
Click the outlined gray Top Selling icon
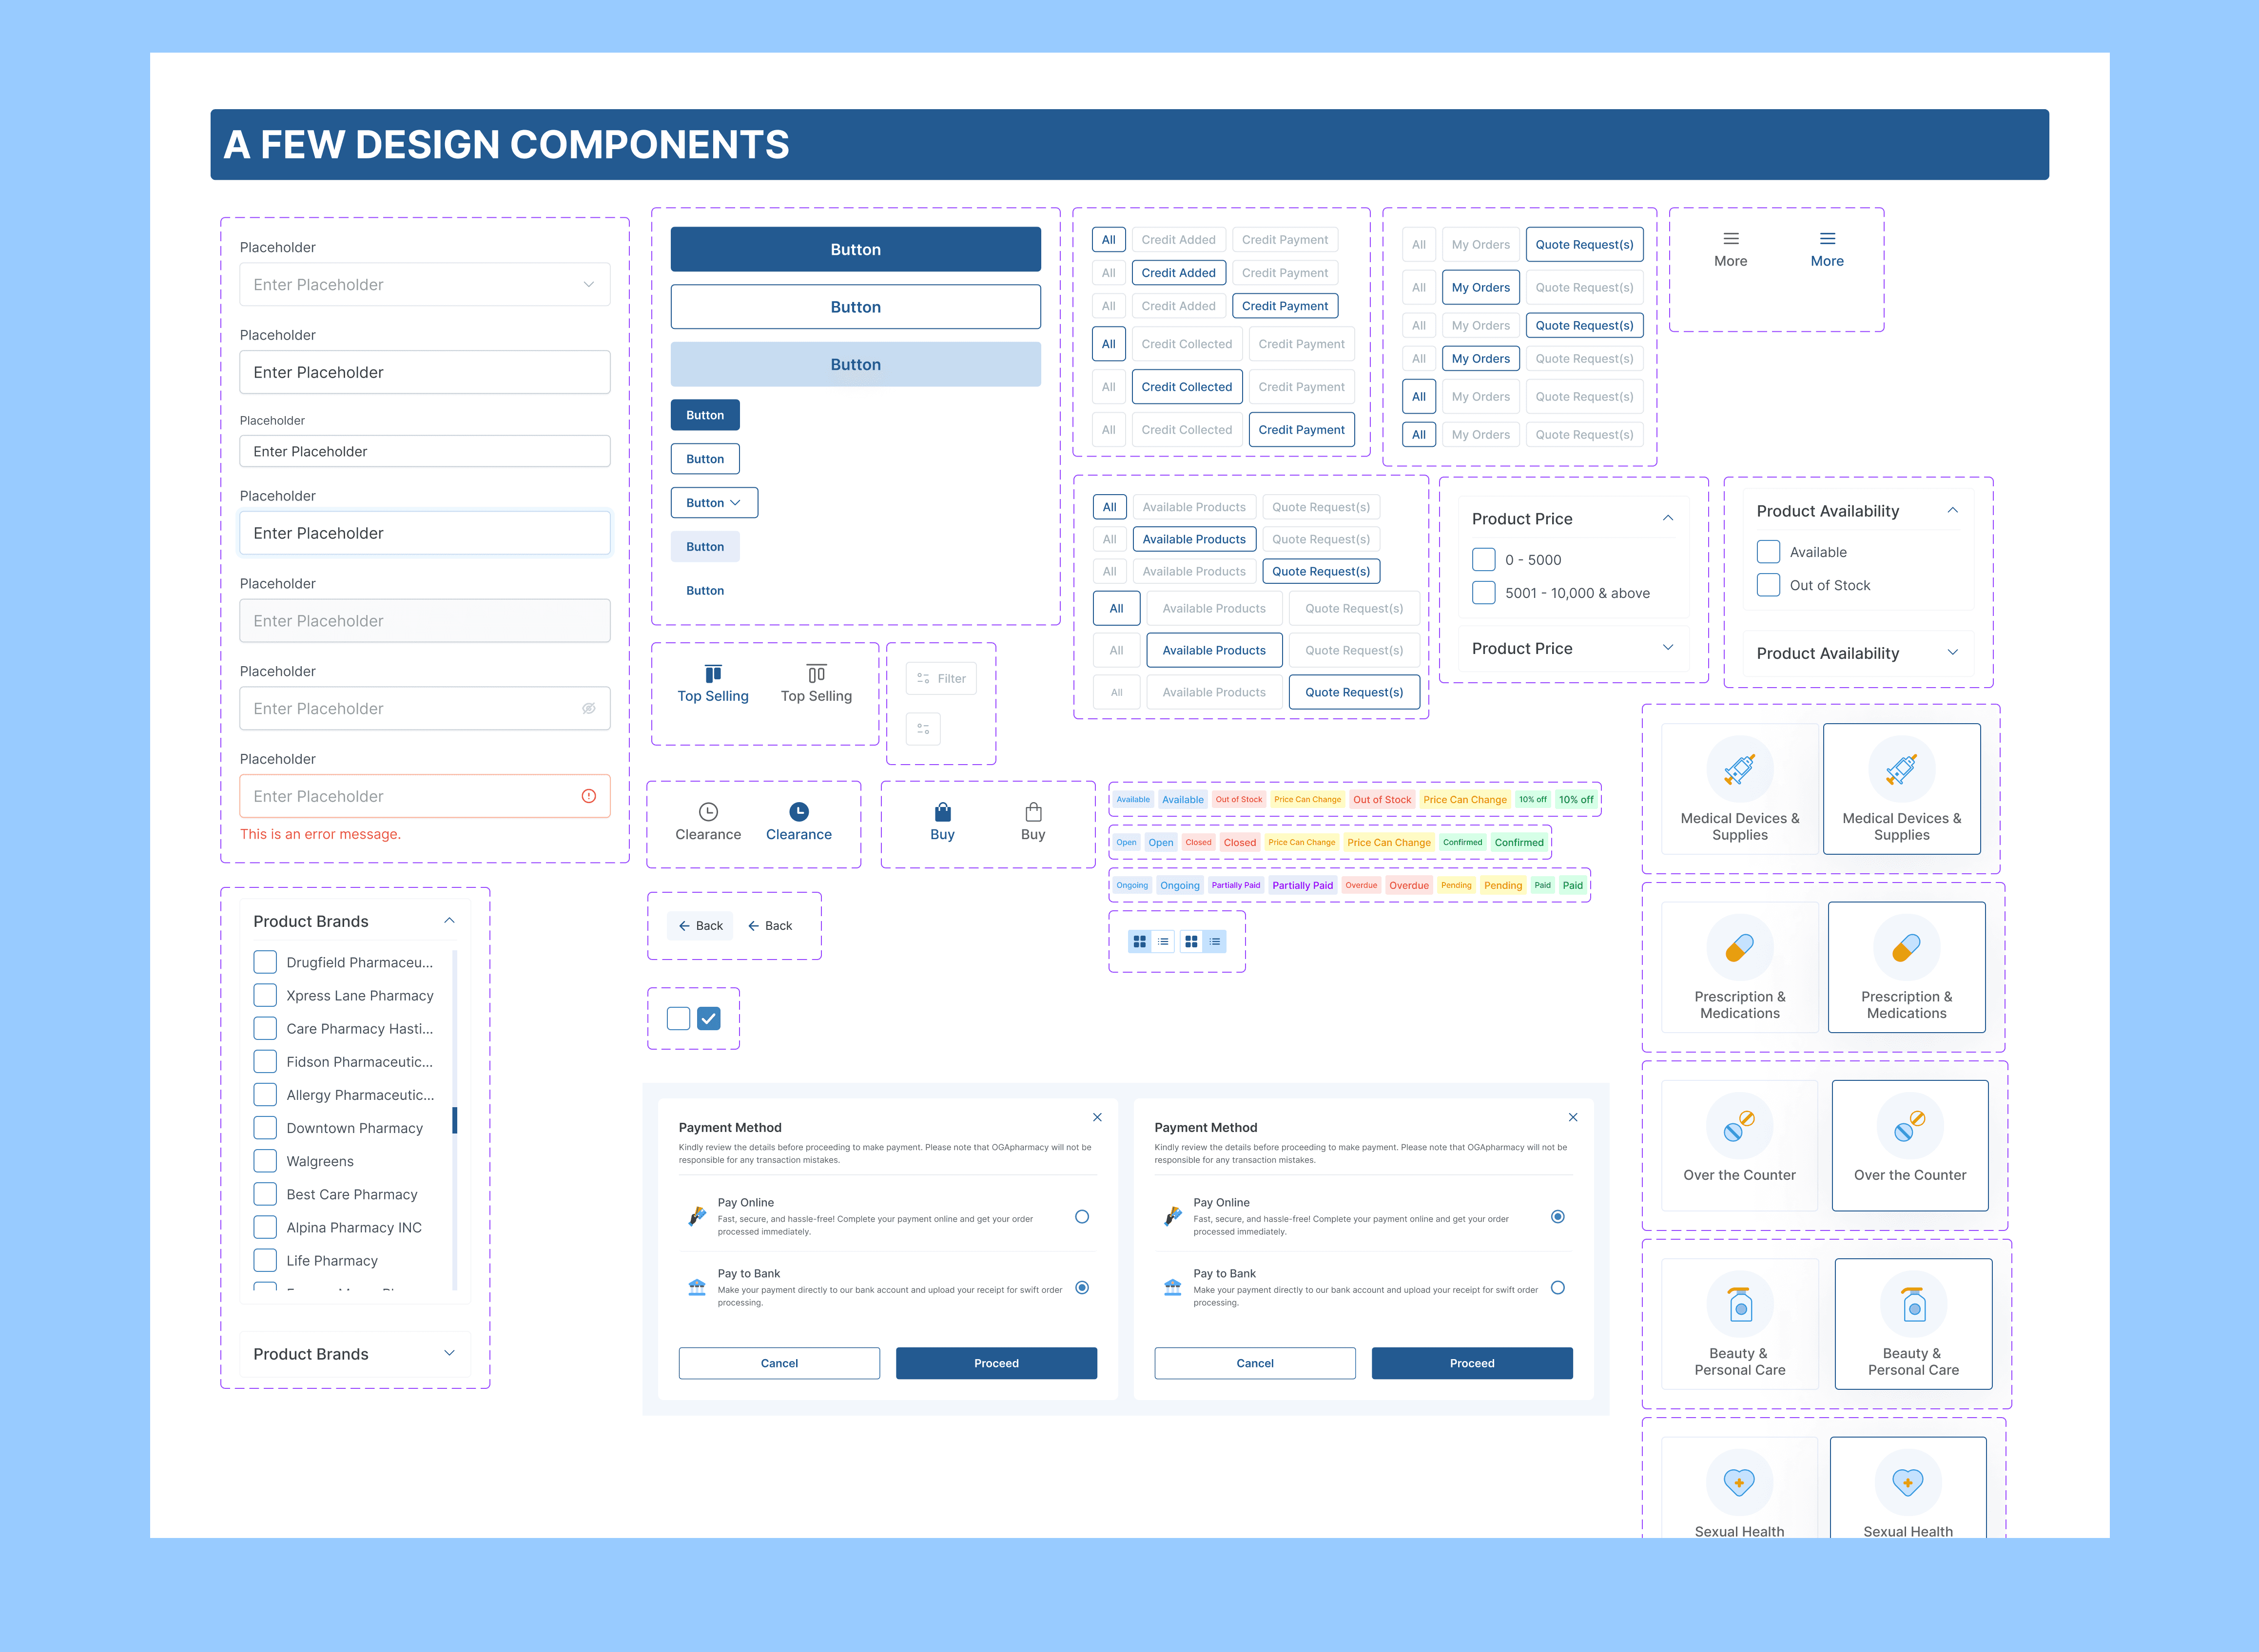(817, 673)
